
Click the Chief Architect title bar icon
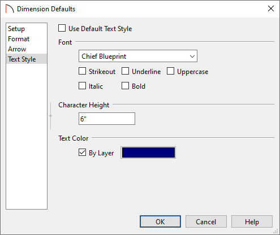point(10,9)
